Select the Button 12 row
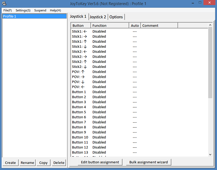The height and width of the screenshot is (170, 217). coord(139,147)
